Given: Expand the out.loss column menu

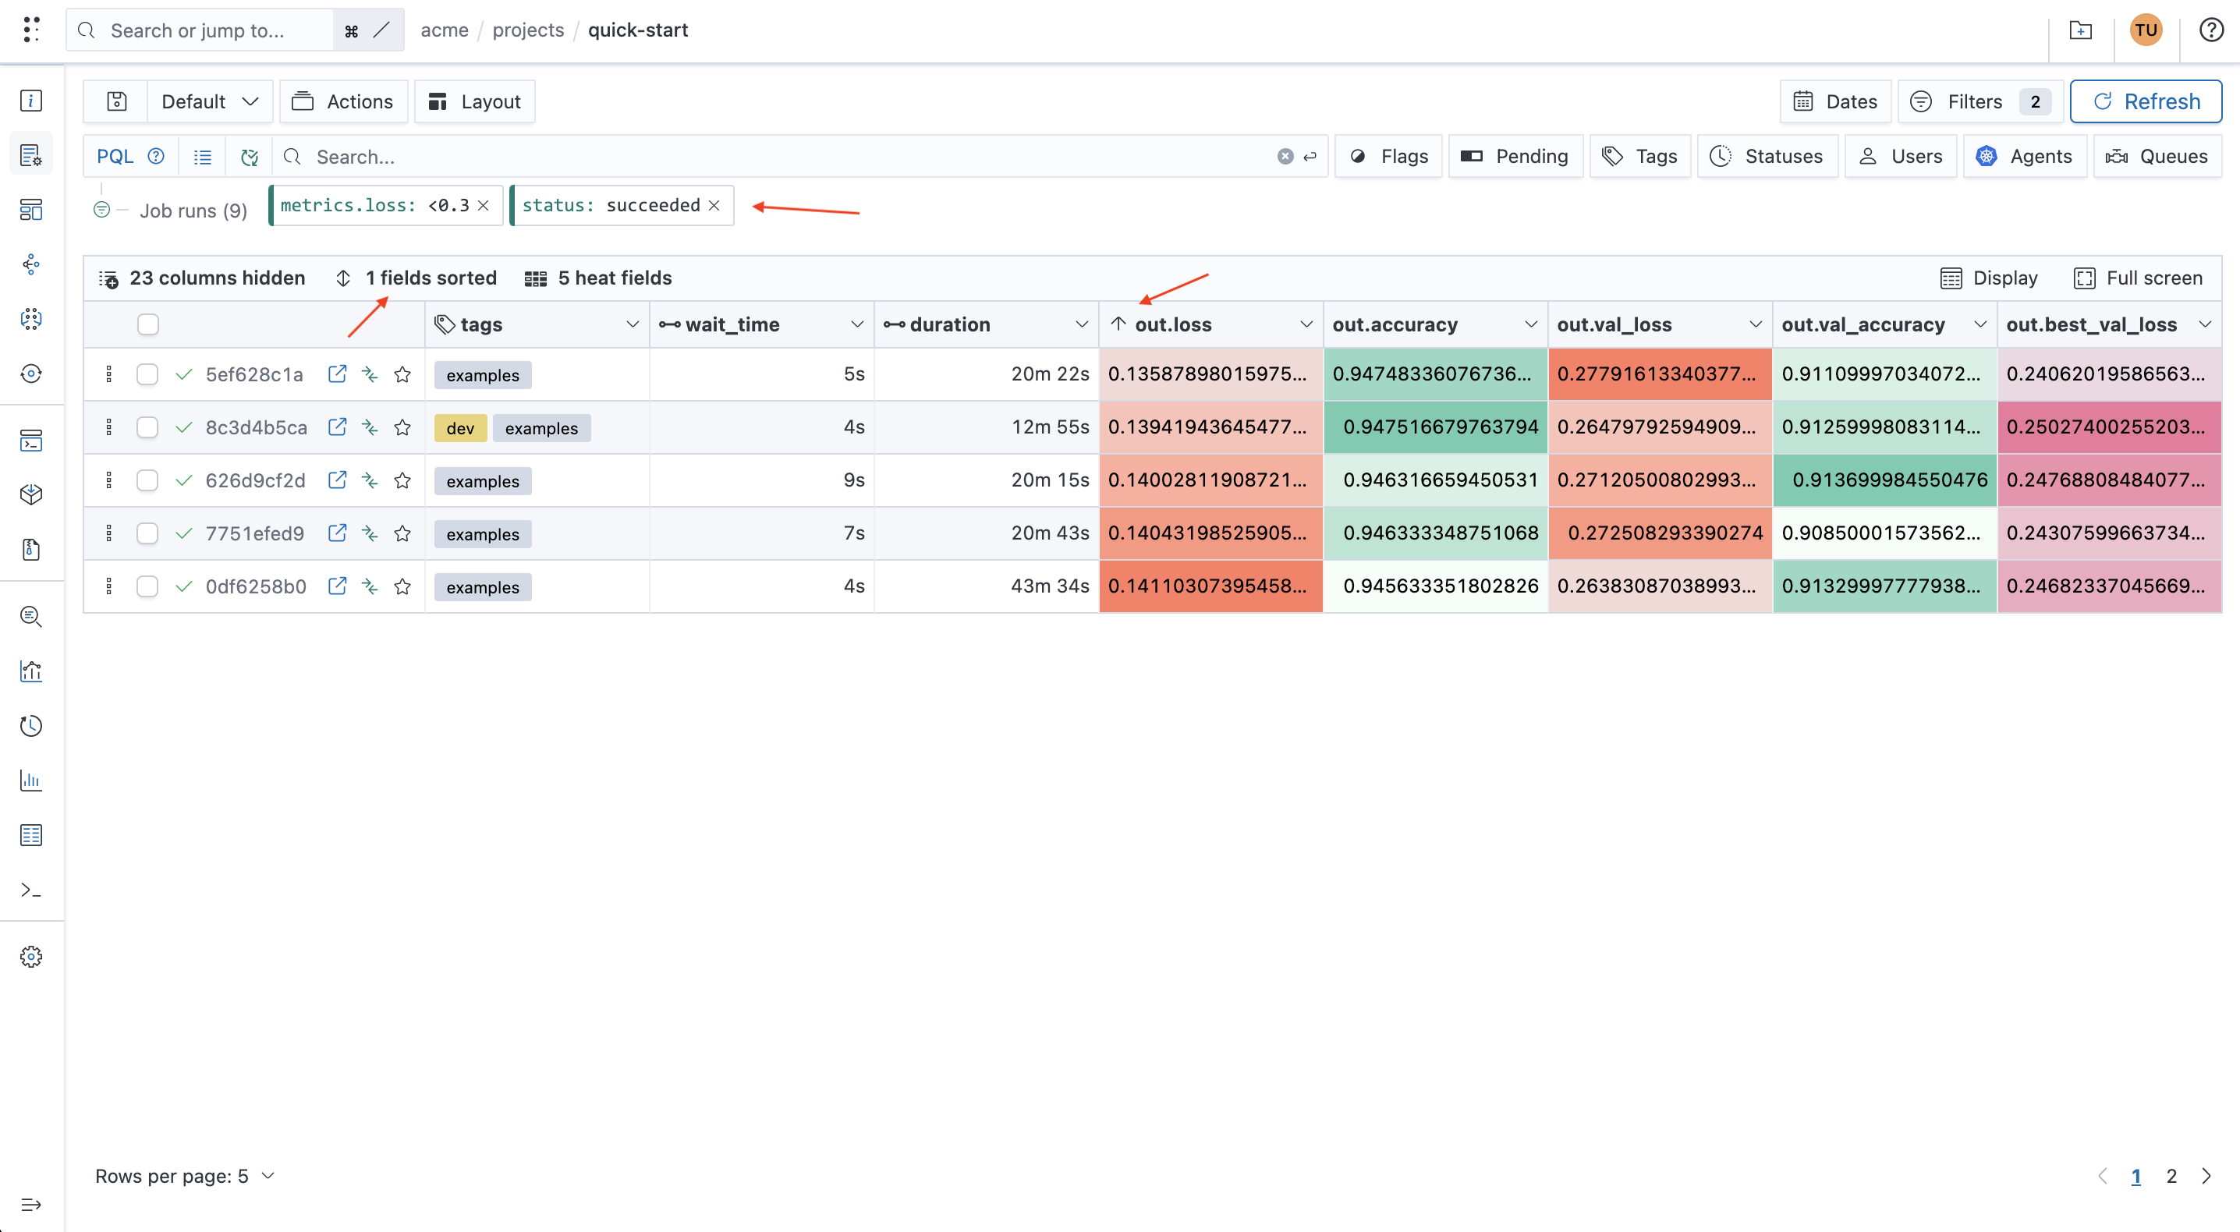Looking at the screenshot, I should coord(1306,324).
